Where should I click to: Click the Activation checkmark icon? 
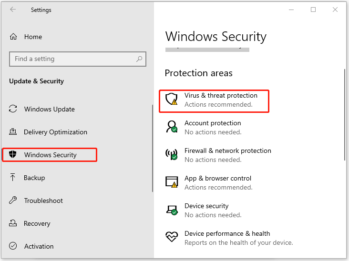pos(13,246)
